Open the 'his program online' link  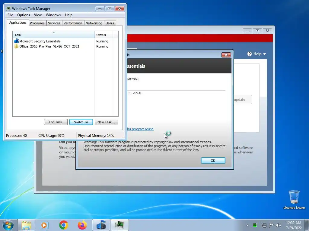[x=140, y=129]
